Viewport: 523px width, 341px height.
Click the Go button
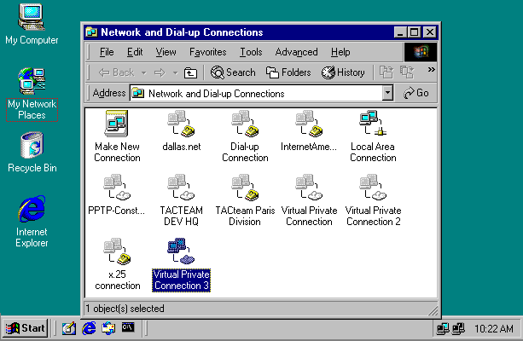pyautogui.click(x=416, y=93)
